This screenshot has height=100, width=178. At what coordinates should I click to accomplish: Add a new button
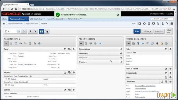[x=74, y=90]
